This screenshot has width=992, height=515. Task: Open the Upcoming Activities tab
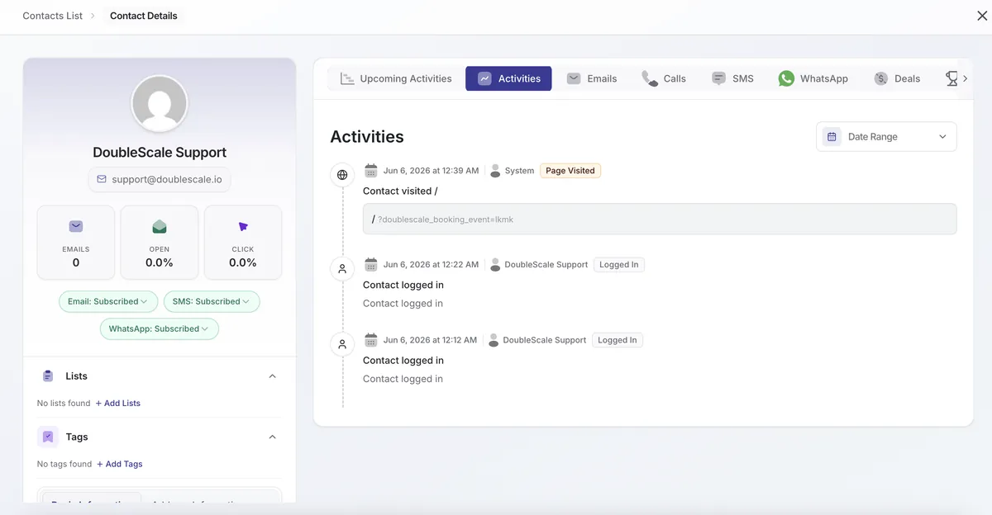click(396, 78)
